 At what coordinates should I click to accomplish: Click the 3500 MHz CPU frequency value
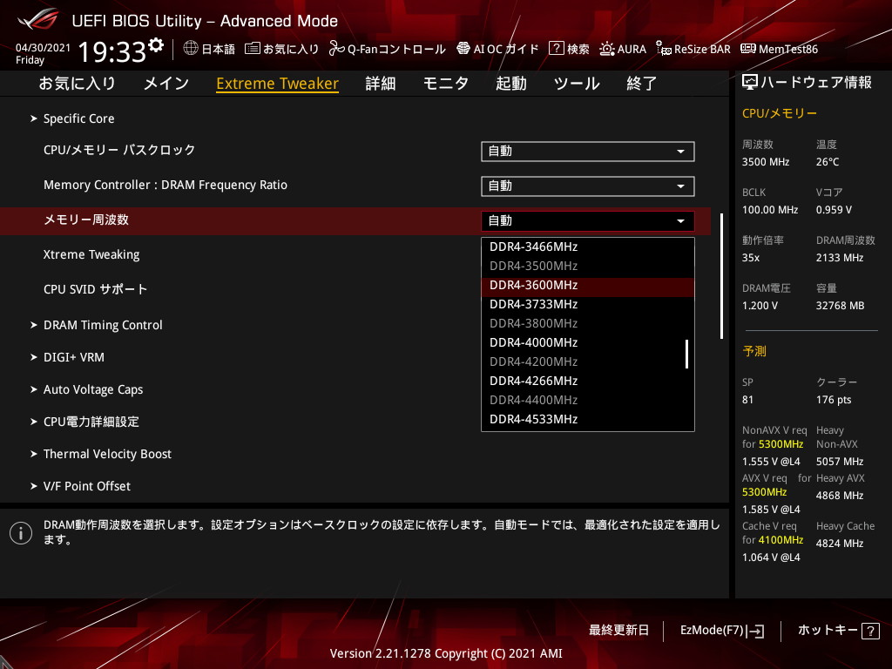tap(765, 162)
